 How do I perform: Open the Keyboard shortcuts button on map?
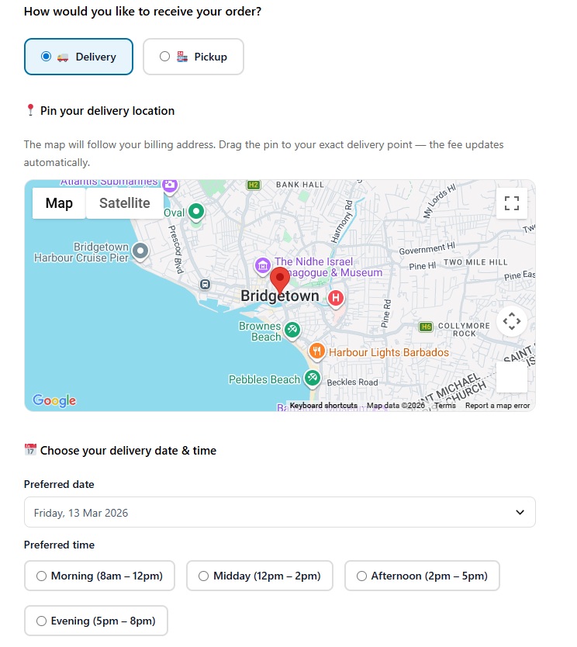323,406
